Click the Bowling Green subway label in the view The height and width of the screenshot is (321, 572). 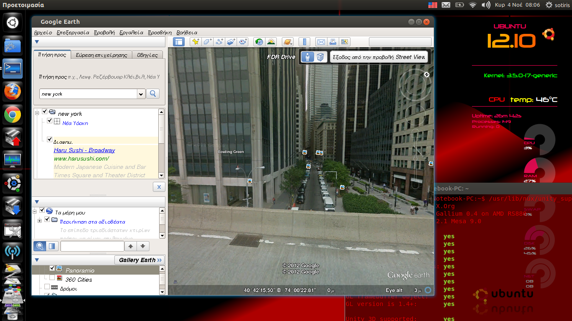point(231,152)
